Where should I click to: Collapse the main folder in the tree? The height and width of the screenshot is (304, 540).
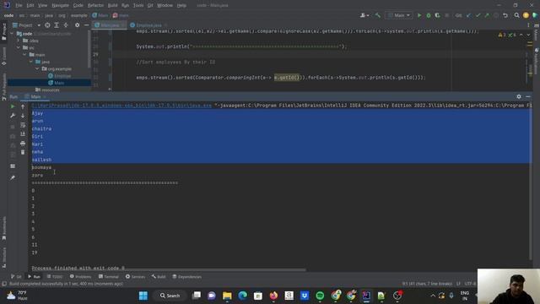point(24,55)
